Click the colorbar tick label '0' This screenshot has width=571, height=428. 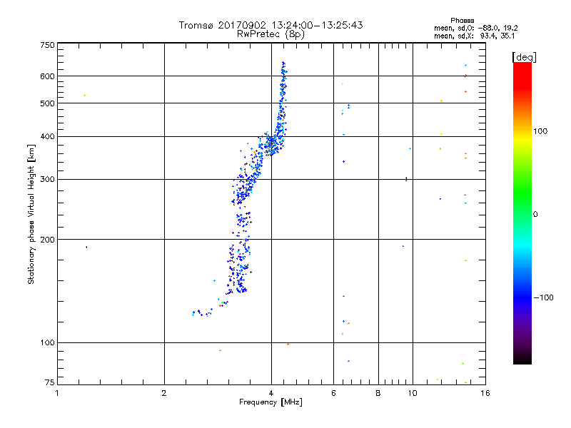pyautogui.click(x=535, y=215)
